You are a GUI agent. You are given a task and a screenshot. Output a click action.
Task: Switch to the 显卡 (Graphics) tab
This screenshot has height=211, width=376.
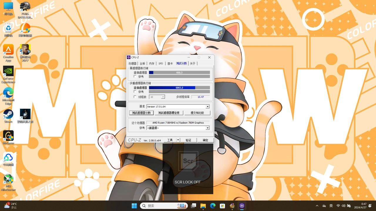point(170,64)
